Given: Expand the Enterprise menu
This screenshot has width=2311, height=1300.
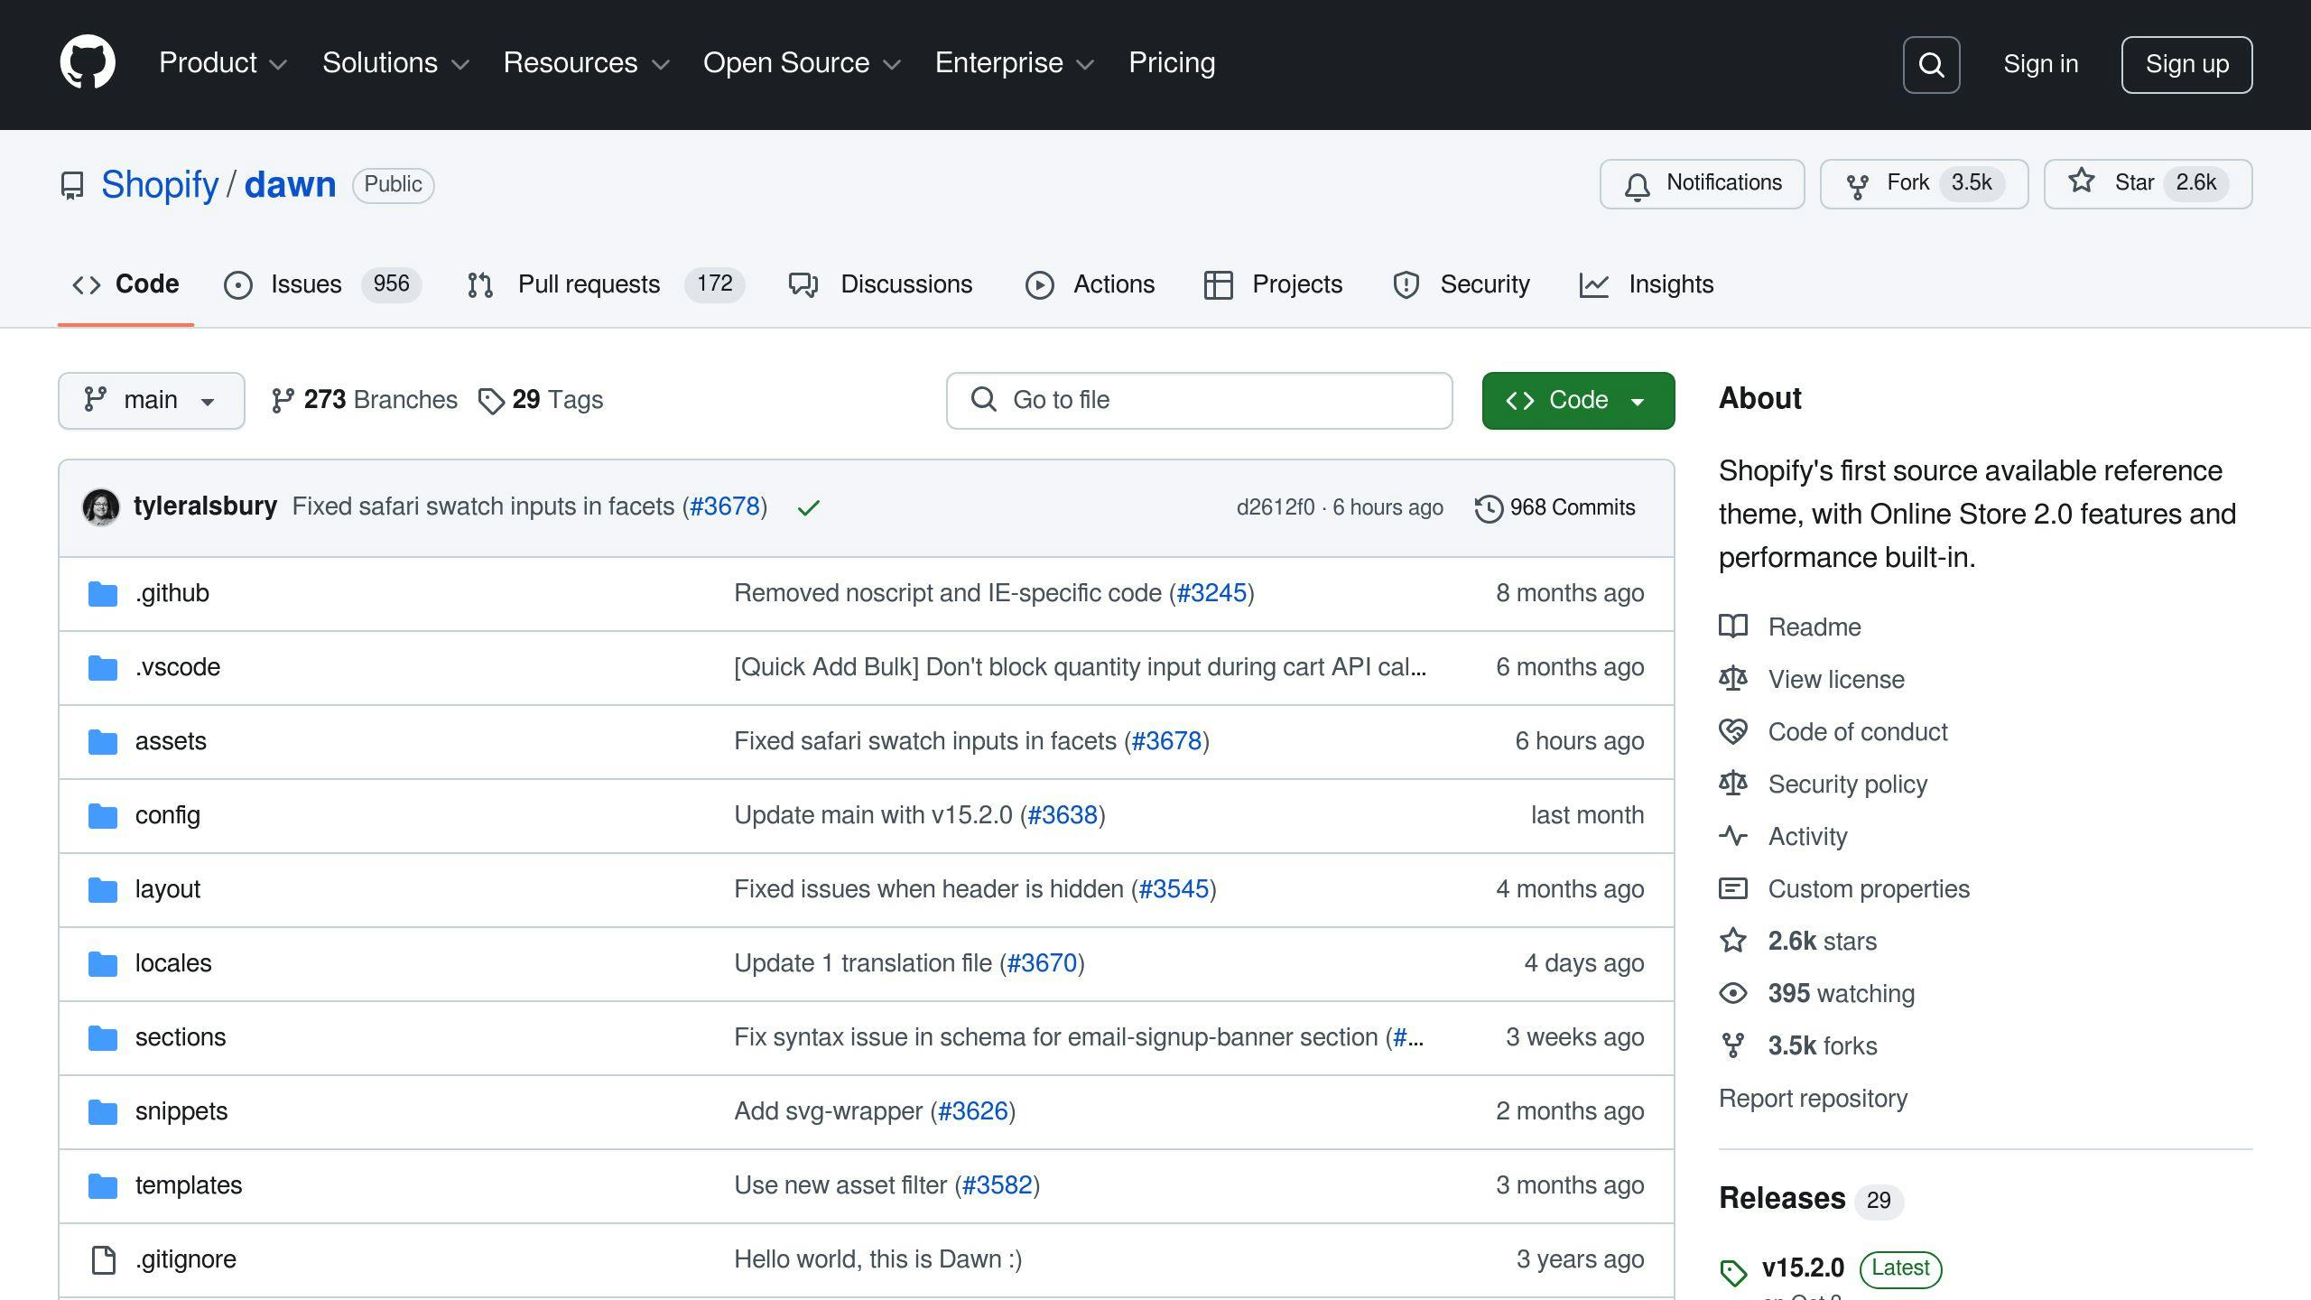Looking at the screenshot, I should pos(1015,63).
